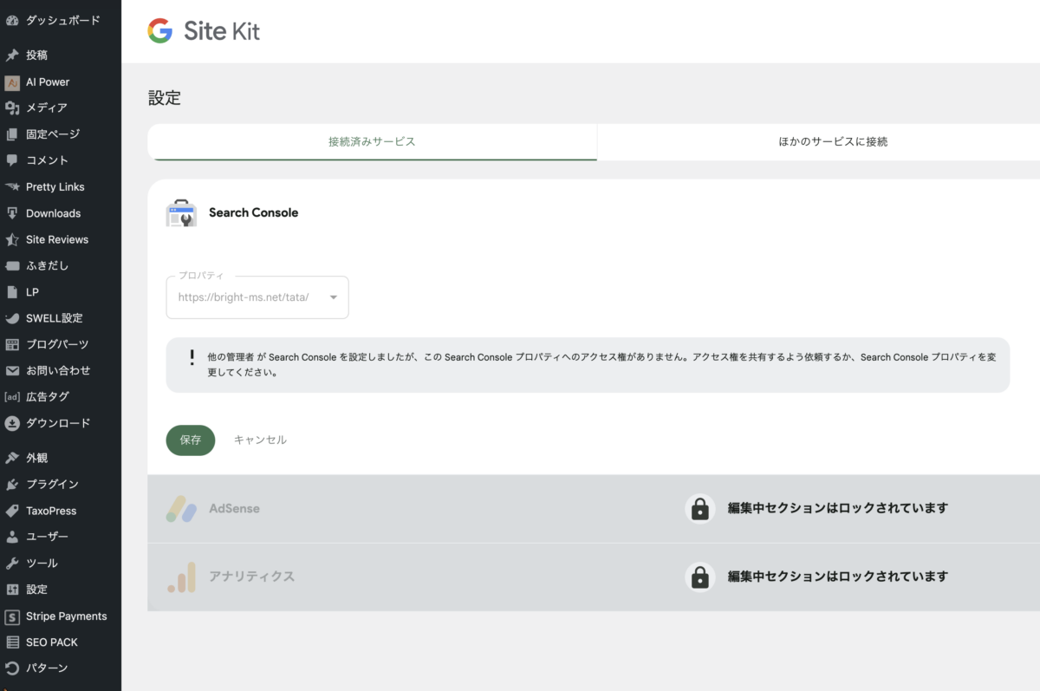This screenshot has height=691, width=1040.
Task: Click the exclamation mark in warning box
Action: click(x=192, y=357)
